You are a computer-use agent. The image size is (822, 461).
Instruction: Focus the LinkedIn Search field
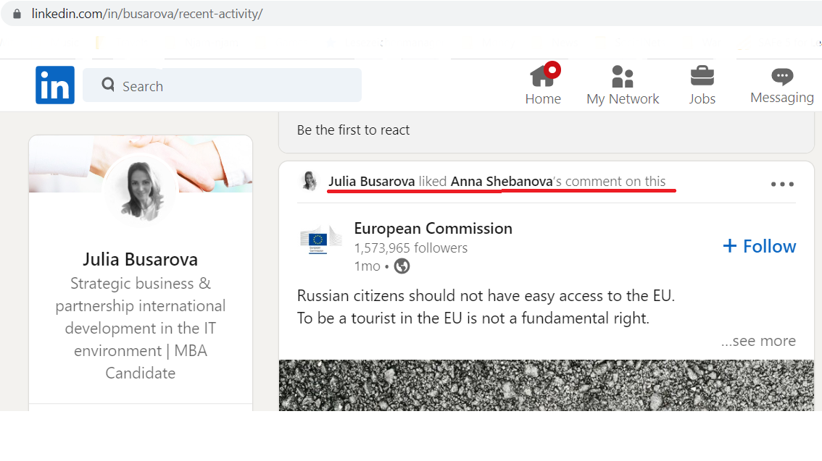(223, 85)
